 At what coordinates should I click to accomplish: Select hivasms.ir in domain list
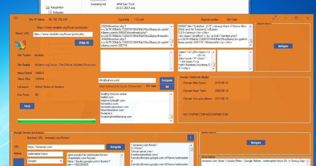point(107,113)
